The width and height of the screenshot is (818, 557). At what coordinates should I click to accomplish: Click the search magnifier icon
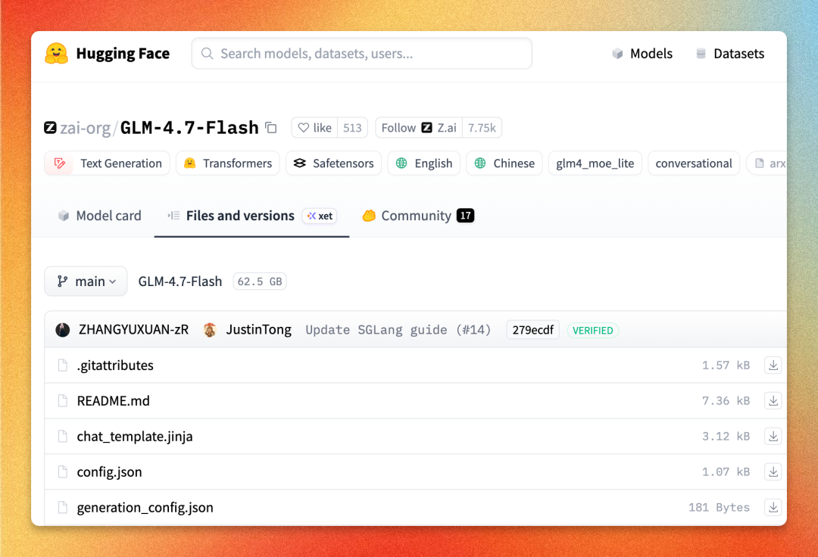[207, 54]
